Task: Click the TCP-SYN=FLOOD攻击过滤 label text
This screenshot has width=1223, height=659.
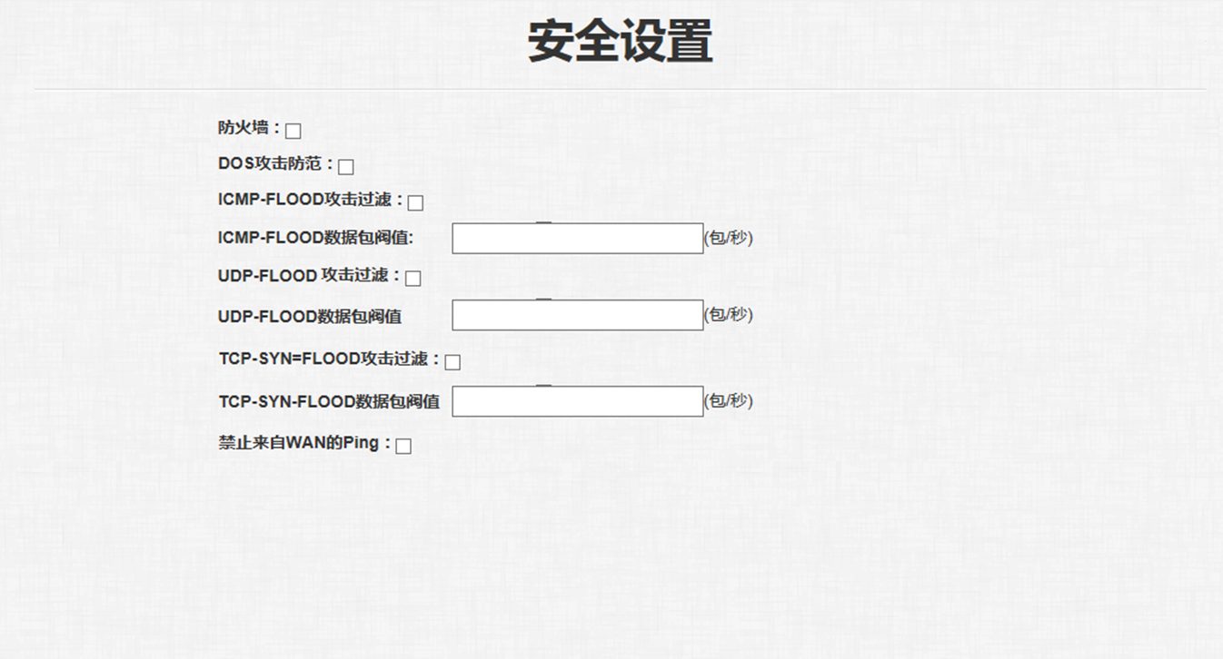Action: [x=328, y=359]
